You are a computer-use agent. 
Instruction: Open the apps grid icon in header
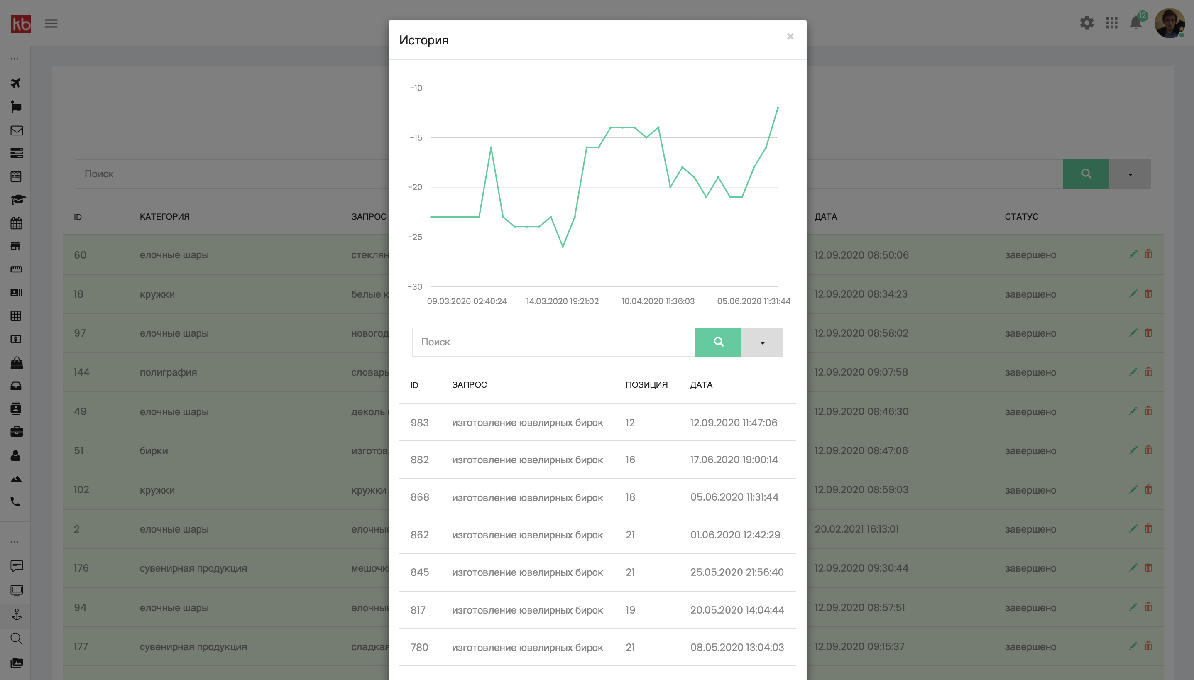point(1112,23)
